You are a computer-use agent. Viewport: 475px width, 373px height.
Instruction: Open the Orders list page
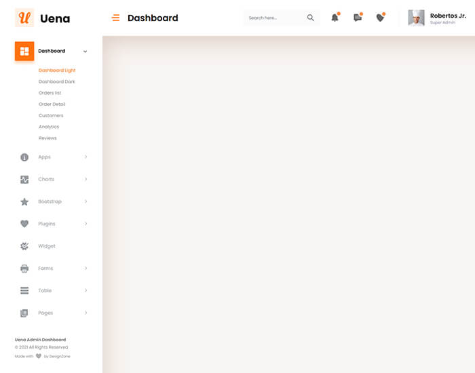(50, 93)
